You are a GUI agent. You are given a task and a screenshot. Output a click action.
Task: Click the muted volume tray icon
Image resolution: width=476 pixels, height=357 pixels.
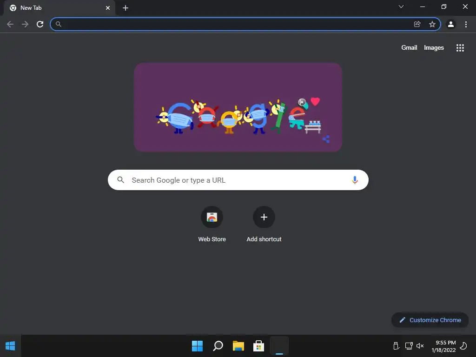[420, 346]
